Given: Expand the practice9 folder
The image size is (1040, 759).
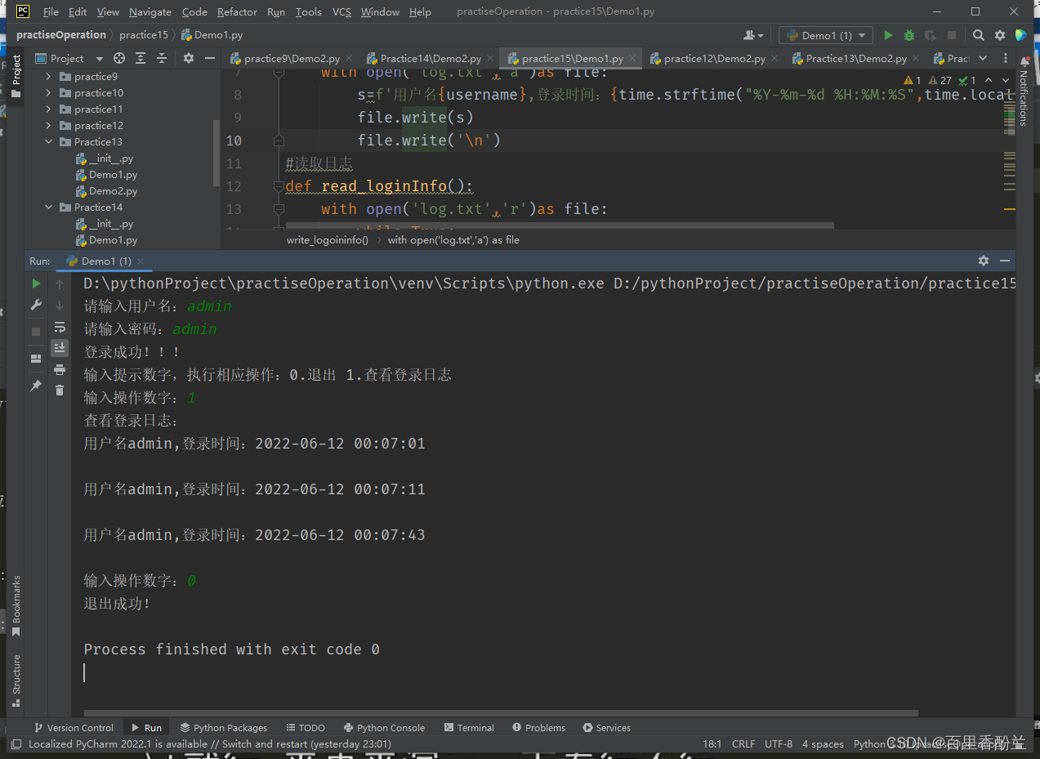Looking at the screenshot, I should tap(49, 77).
